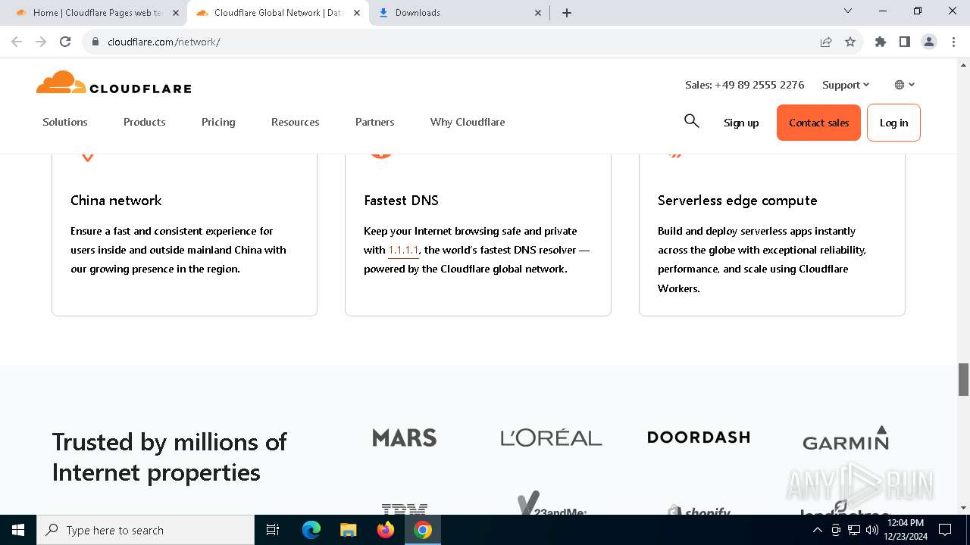Open the taskbar clock and date

coord(906,530)
